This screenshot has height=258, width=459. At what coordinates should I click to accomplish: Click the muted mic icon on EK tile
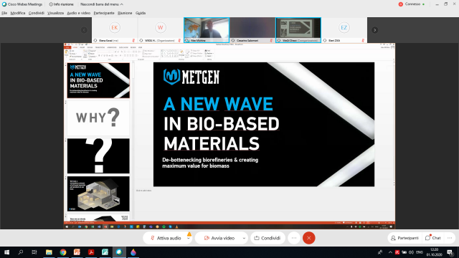pyautogui.click(x=133, y=40)
